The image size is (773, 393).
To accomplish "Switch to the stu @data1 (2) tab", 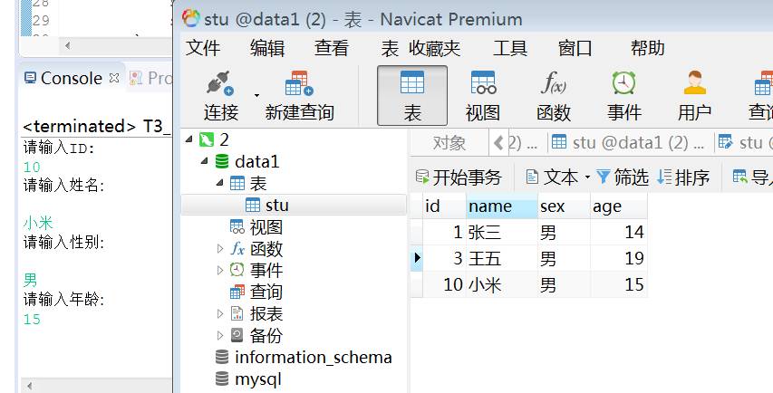I will (629, 143).
